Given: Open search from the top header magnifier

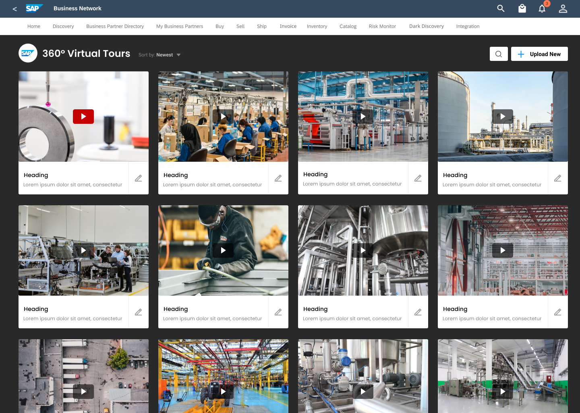Looking at the screenshot, I should point(501,8).
